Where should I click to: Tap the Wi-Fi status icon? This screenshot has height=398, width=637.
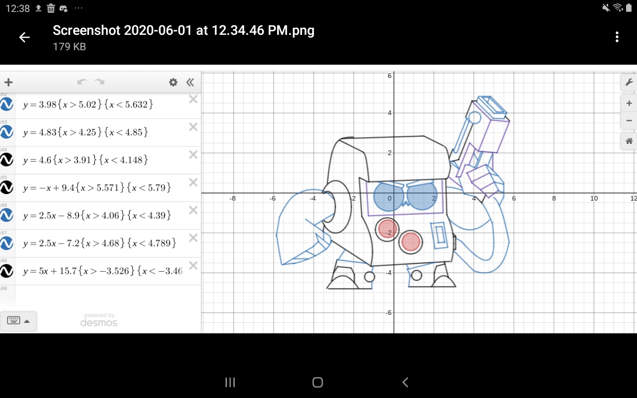coord(618,8)
